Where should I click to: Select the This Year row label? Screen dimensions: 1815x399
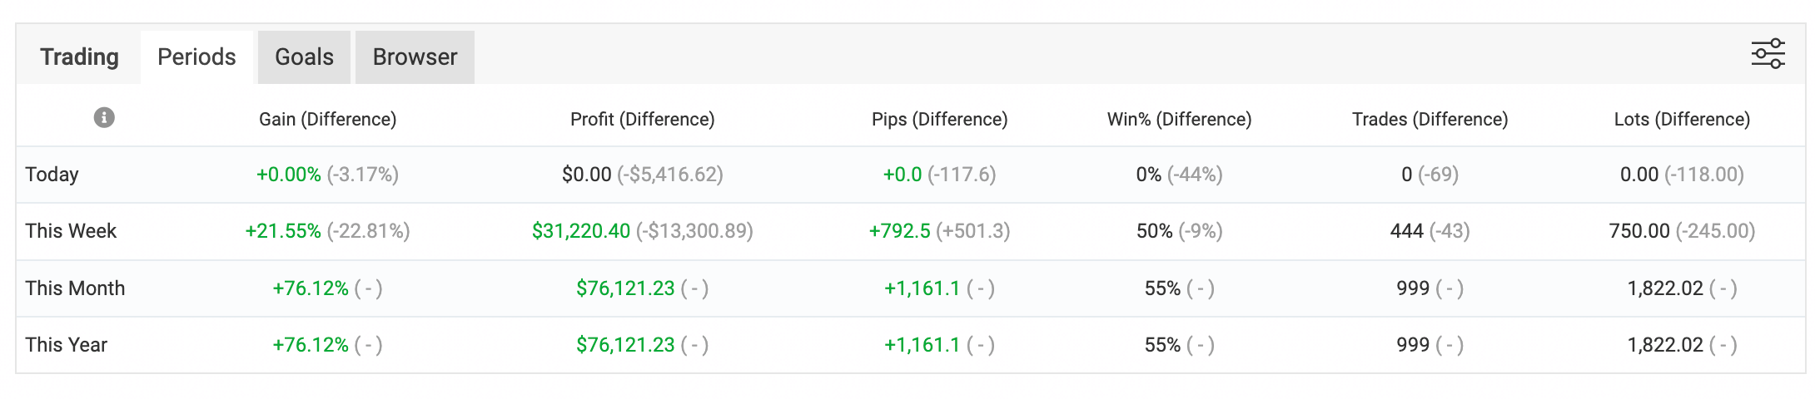pos(67,345)
